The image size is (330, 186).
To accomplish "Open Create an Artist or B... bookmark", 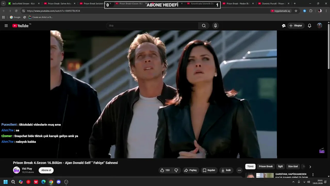I will tap(40, 17).
